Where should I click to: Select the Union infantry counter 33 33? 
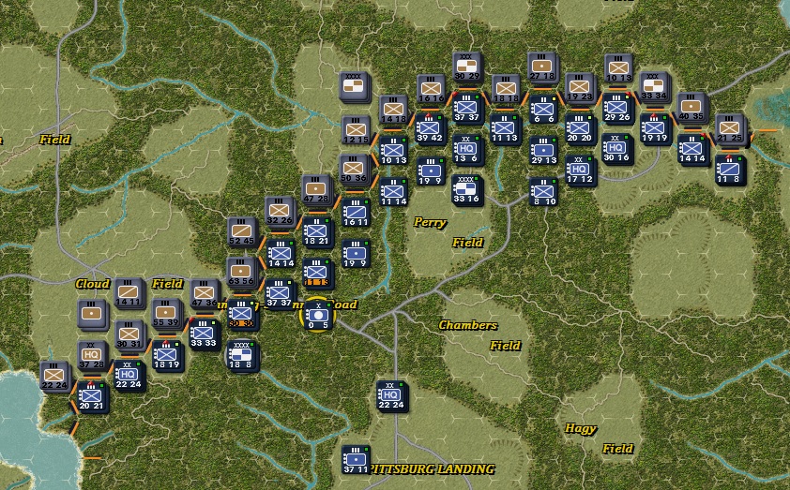tap(204, 334)
